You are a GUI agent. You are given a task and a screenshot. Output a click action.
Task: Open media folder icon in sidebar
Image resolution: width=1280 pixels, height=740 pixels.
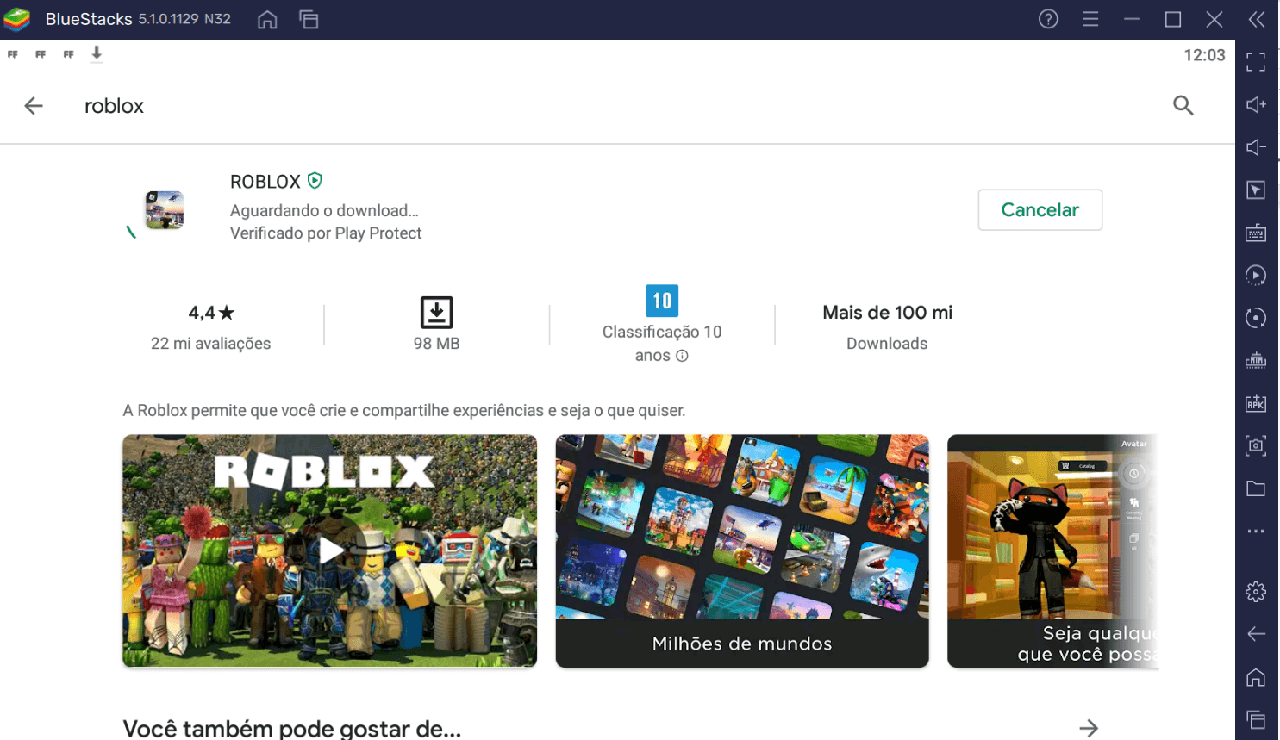click(1256, 488)
